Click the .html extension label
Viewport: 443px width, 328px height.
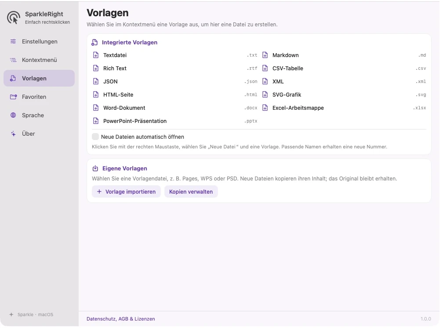[x=251, y=94]
